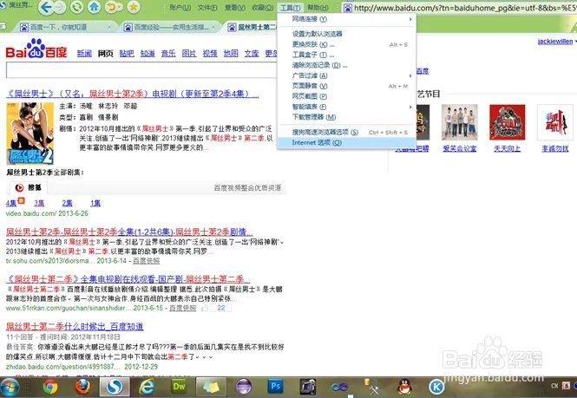Open the 全集电视剧在线观看 result link
The image size is (577, 398).
pyautogui.click(x=128, y=279)
